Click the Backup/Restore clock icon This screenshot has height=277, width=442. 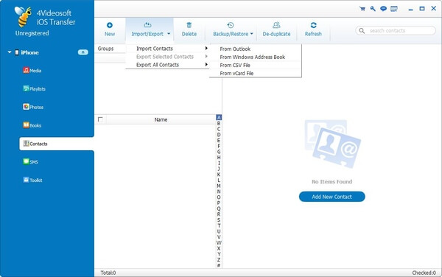click(x=231, y=25)
